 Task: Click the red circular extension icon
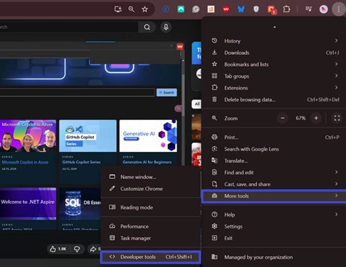click(x=226, y=9)
